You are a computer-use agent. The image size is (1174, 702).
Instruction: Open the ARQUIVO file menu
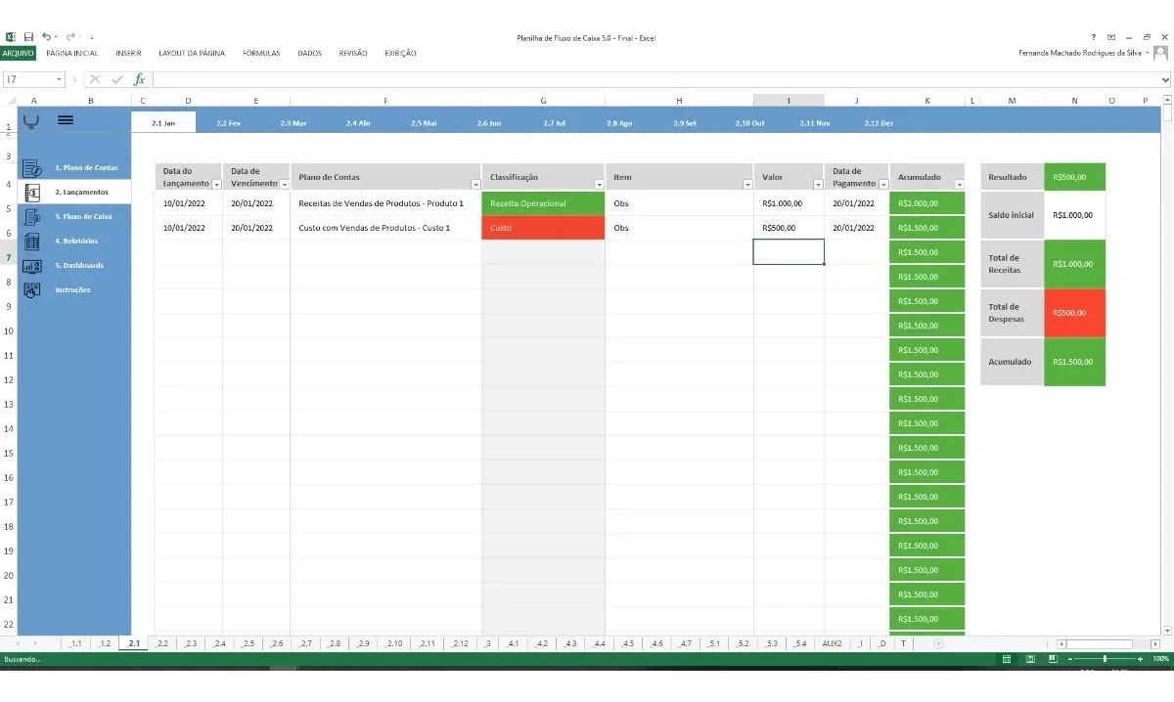tap(18, 53)
